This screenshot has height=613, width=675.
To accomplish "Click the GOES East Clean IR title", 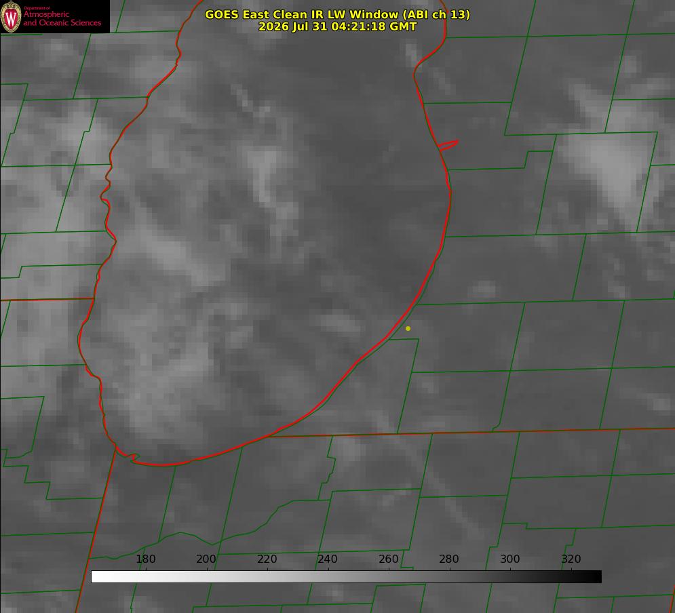I will click(x=337, y=14).
